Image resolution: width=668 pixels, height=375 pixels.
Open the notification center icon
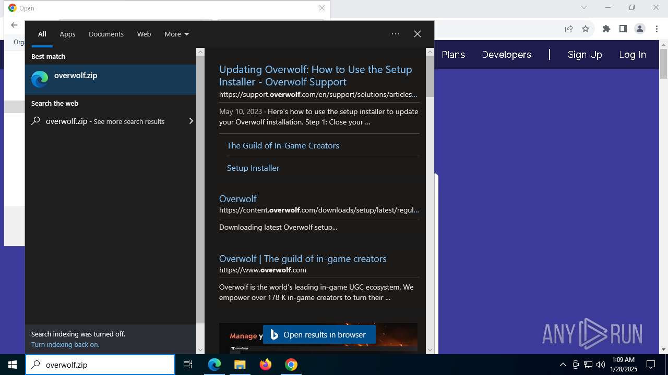pyautogui.click(x=651, y=365)
